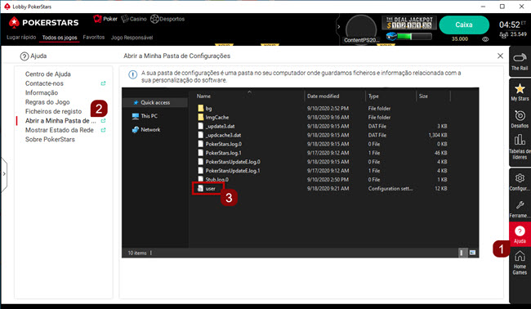Select PokerStarsUpdateE.log.0 file
531x309 pixels.
tap(229, 162)
